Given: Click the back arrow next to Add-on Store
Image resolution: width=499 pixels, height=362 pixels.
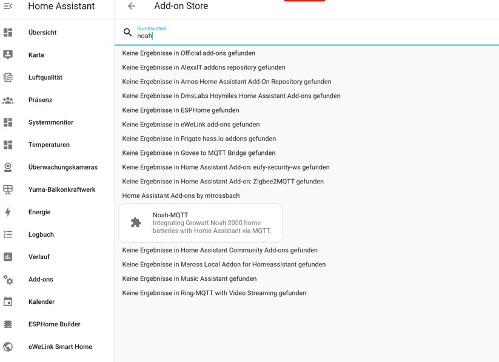Looking at the screenshot, I should [132, 6].
